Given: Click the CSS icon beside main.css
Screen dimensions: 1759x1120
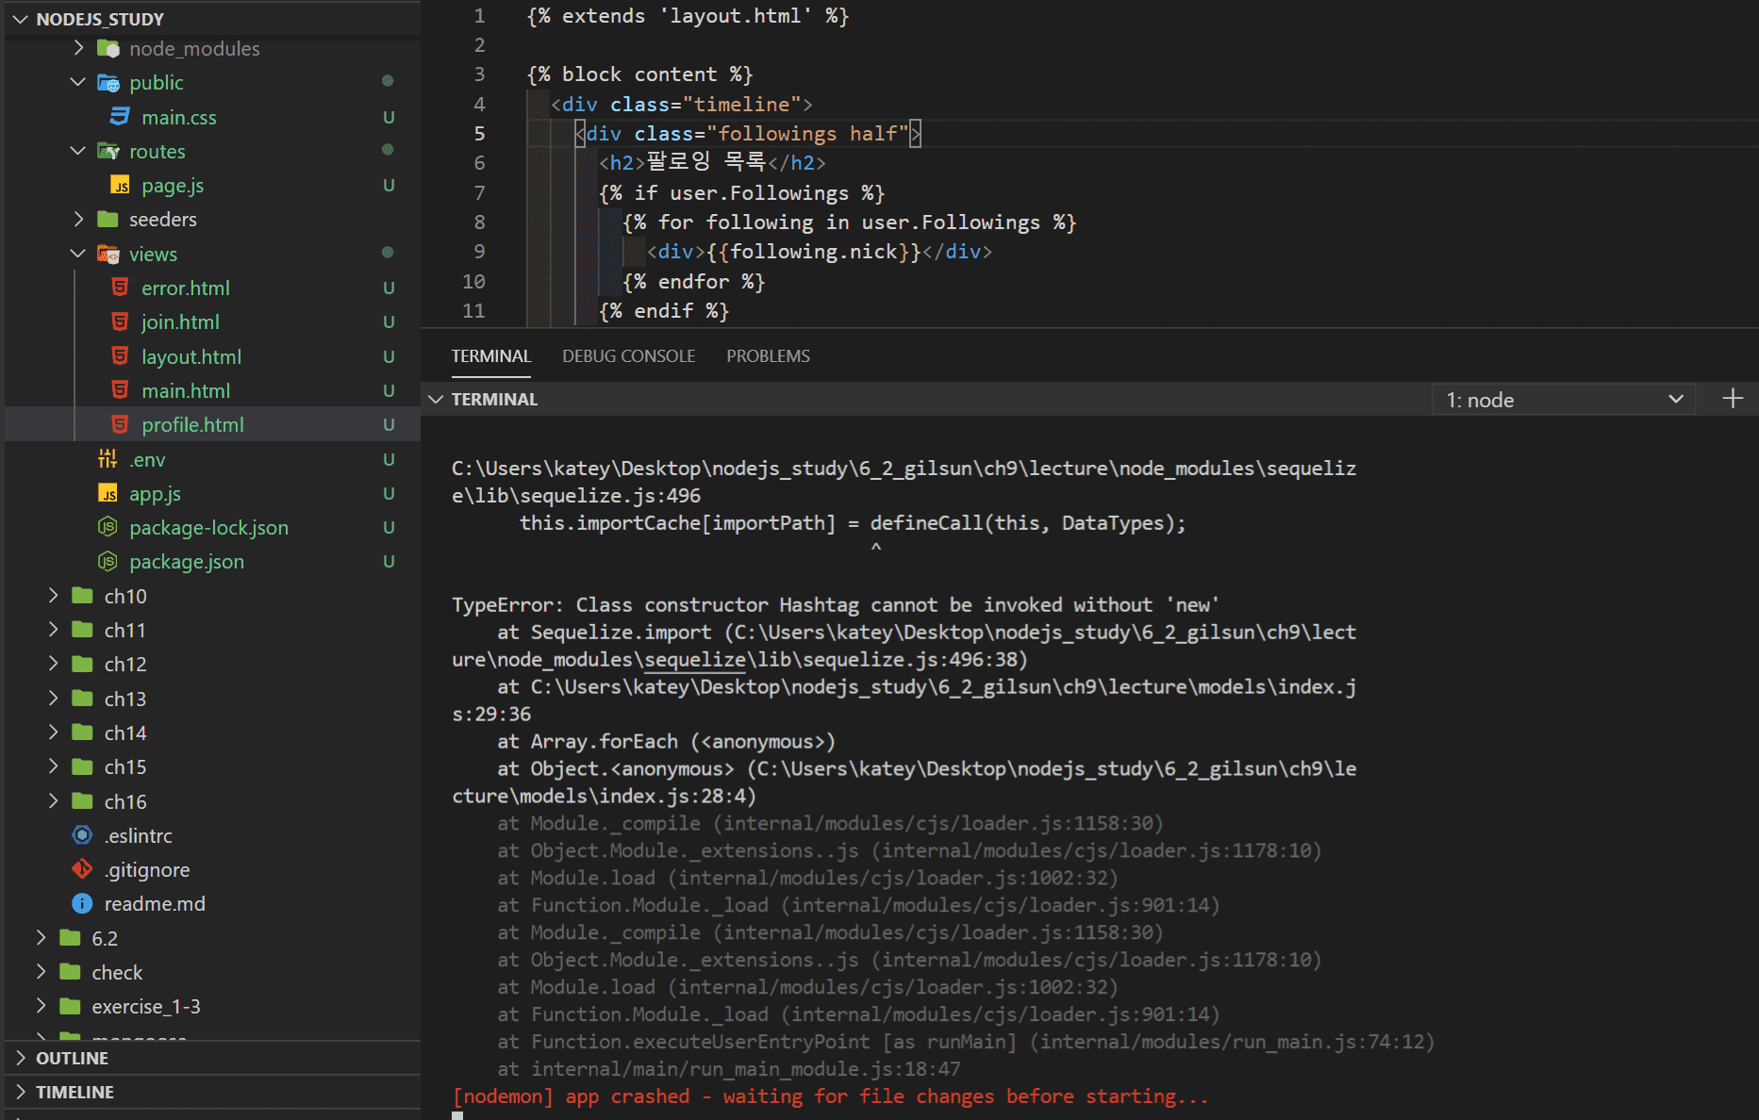Looking at the screenshot, I should tap(120, 117).
